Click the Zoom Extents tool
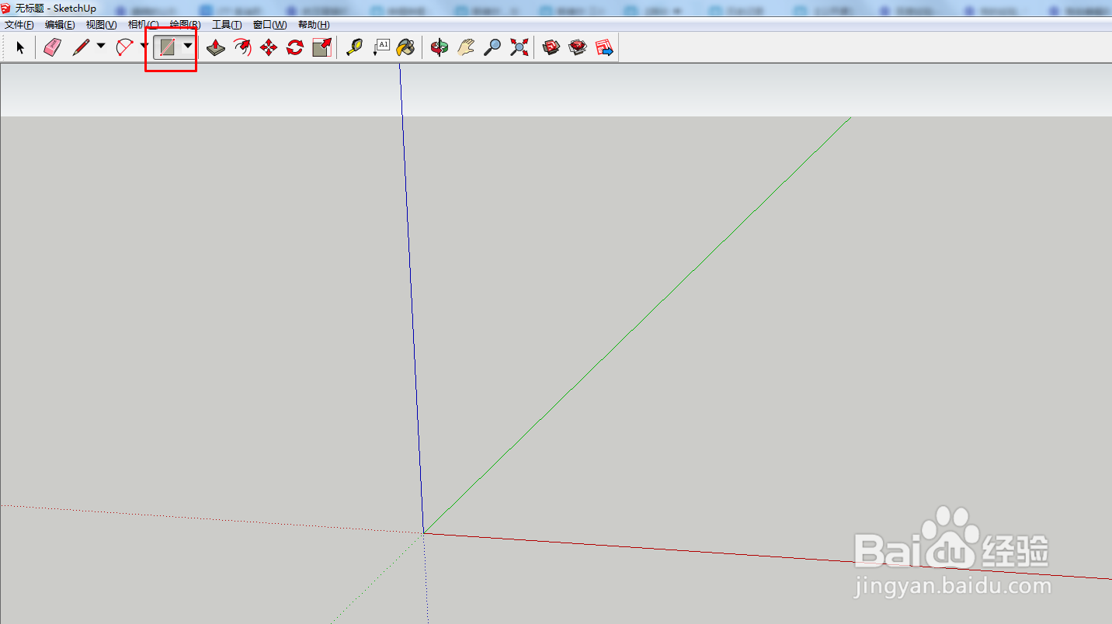The height and width of the screenshot is (624, 1112). [519, 48]
